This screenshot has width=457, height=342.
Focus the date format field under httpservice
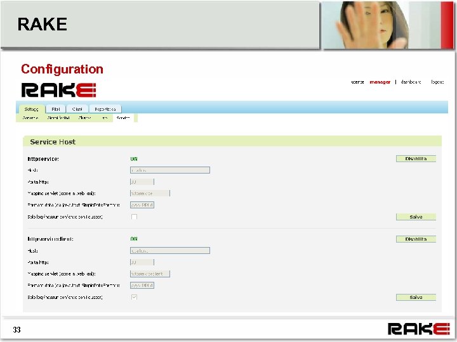[142, 205]
